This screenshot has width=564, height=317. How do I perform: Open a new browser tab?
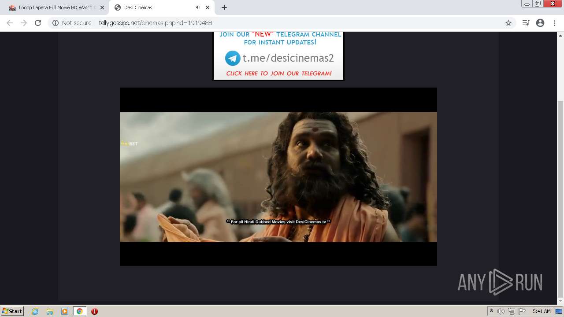[x=224, y=7]
